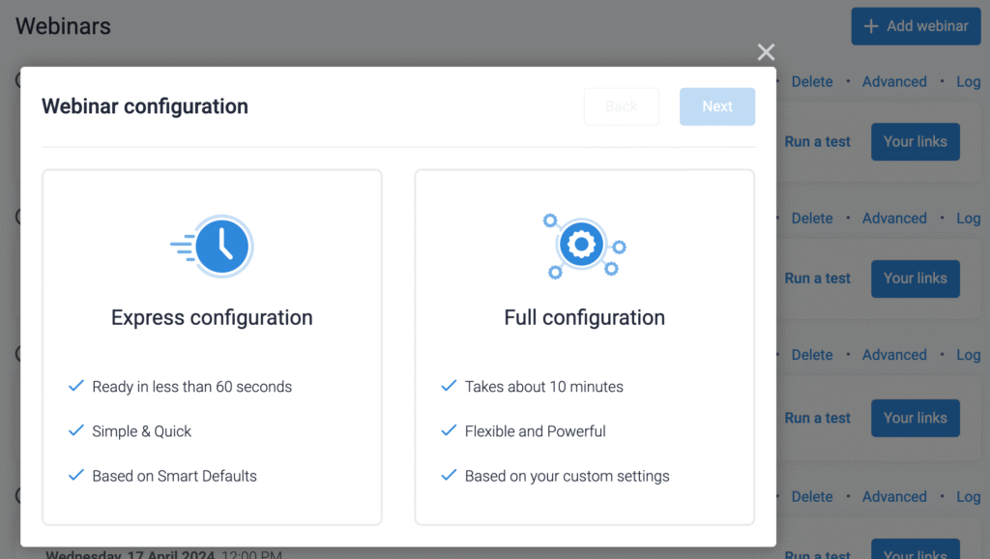Screen dimensions: 990x559
Task: Click the Express configuration clock icon
Action: click(x=212, y=247)
